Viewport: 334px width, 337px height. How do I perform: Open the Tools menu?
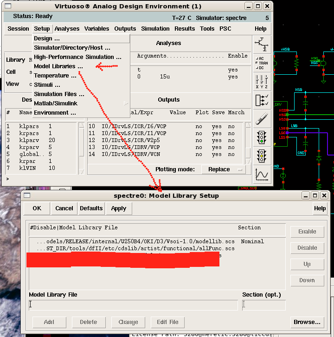tap(207, 29)
